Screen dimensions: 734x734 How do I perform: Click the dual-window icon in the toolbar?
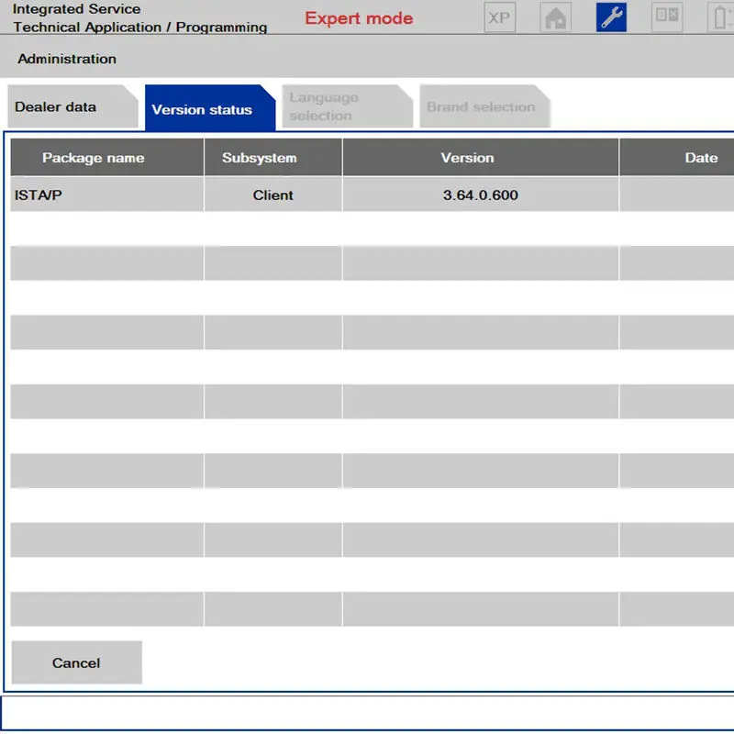click(667, 17)
